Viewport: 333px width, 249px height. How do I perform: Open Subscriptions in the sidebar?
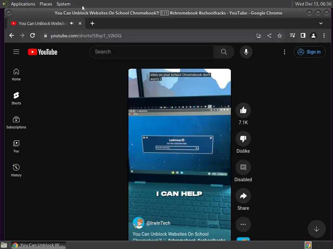16,123
